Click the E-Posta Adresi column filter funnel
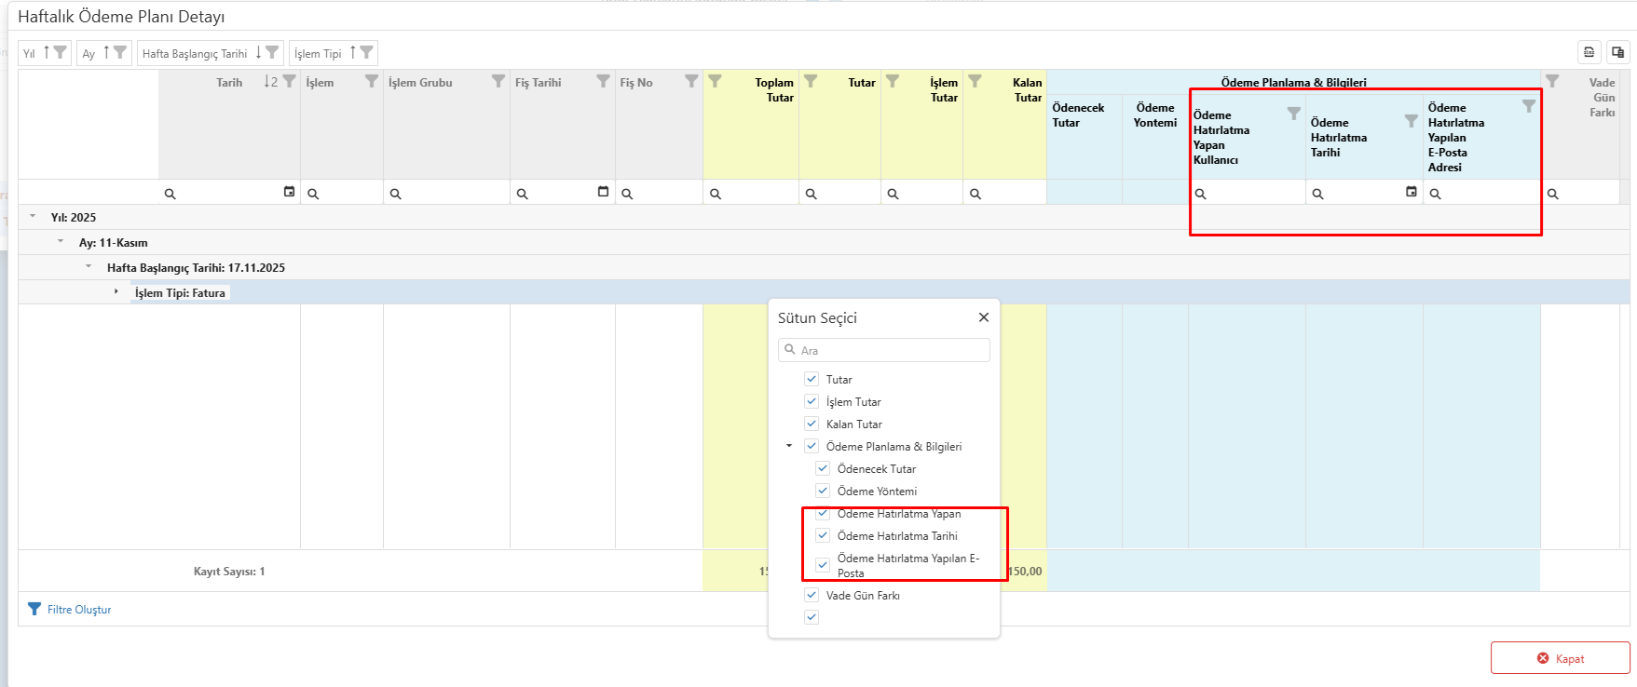The image size is (1637, 687). pyautogui.click(x=1529, y=106)
